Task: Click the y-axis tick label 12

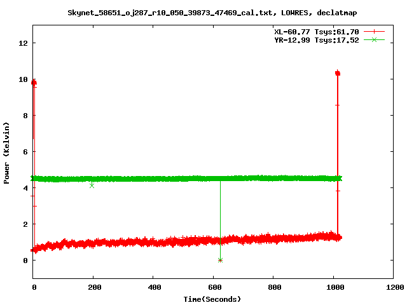Action: [23, 43]
